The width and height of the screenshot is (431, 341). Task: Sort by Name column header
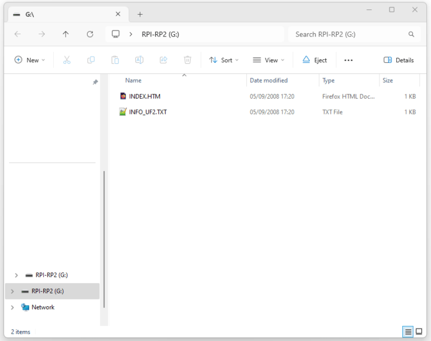click(134, 81)
